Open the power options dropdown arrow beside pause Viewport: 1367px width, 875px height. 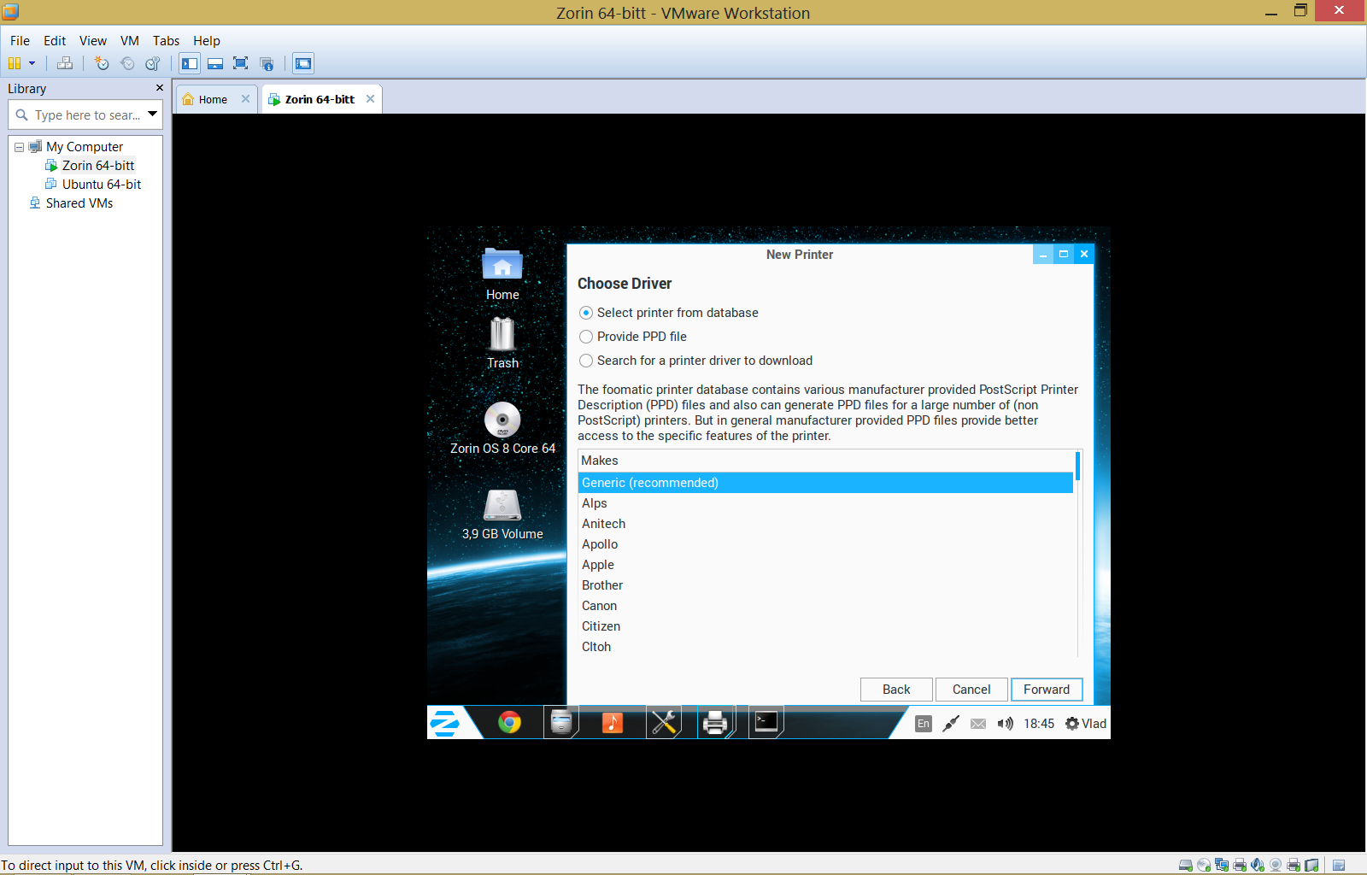(x=32, y=63)
